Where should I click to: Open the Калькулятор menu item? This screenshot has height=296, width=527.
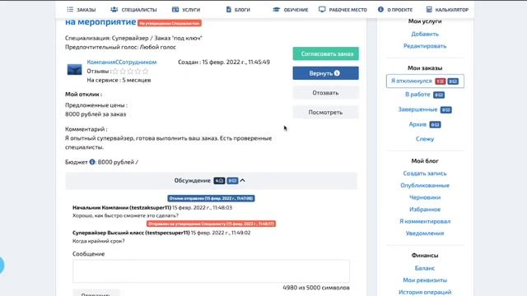pyautogui.click(x=447, y=10)
